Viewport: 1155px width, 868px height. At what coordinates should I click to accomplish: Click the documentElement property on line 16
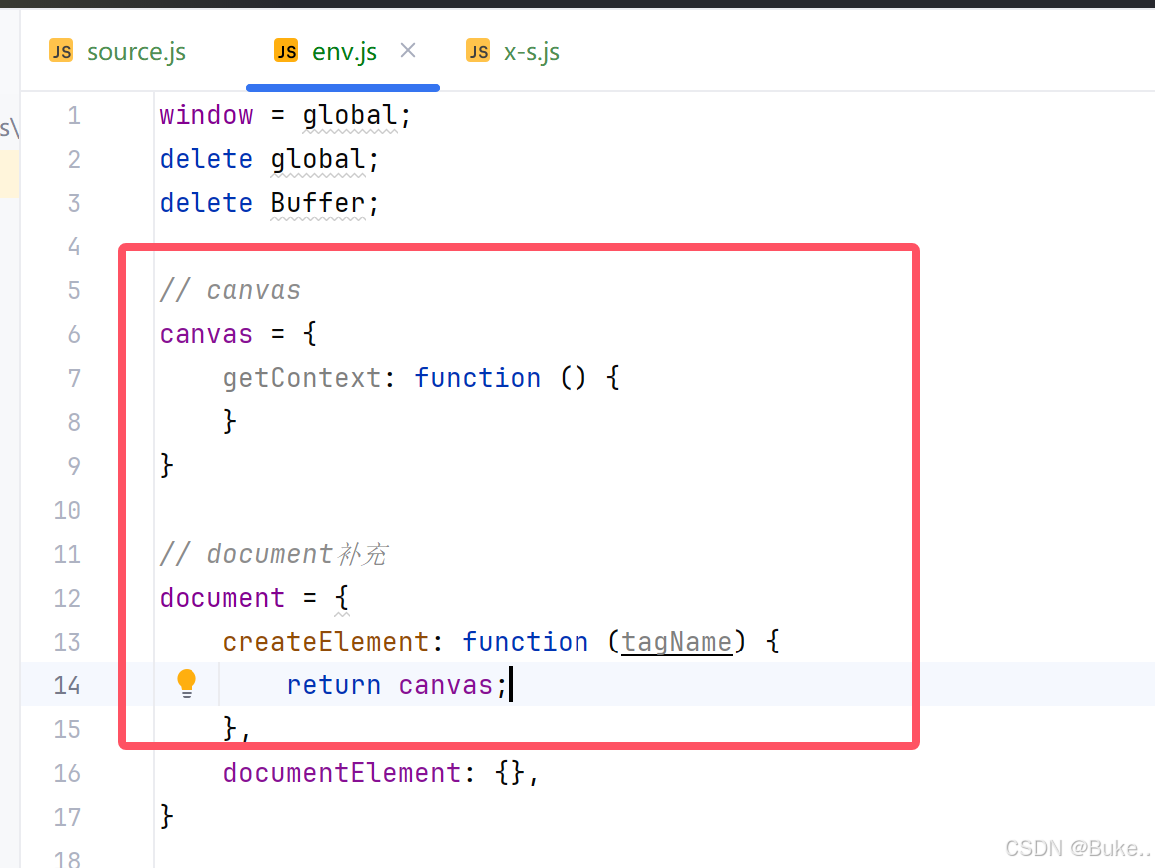339,772
